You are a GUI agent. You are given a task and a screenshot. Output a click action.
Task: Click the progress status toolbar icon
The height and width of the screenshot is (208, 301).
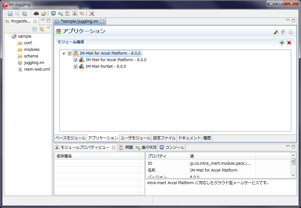pyautogui.click(x=60, y=14)
